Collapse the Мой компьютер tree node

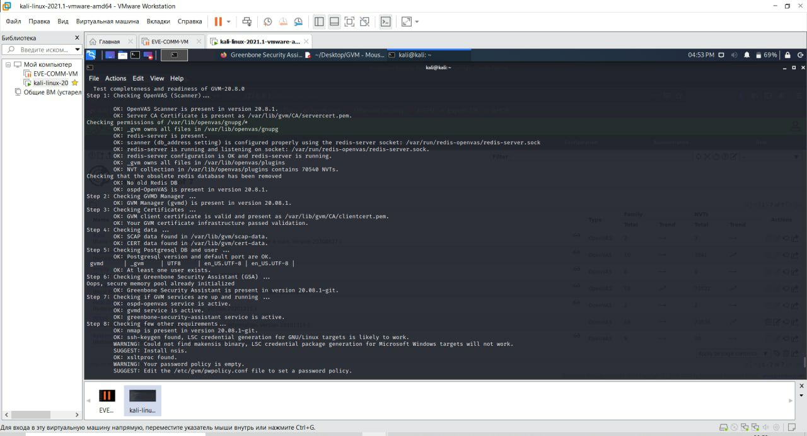tap(8, 64)
